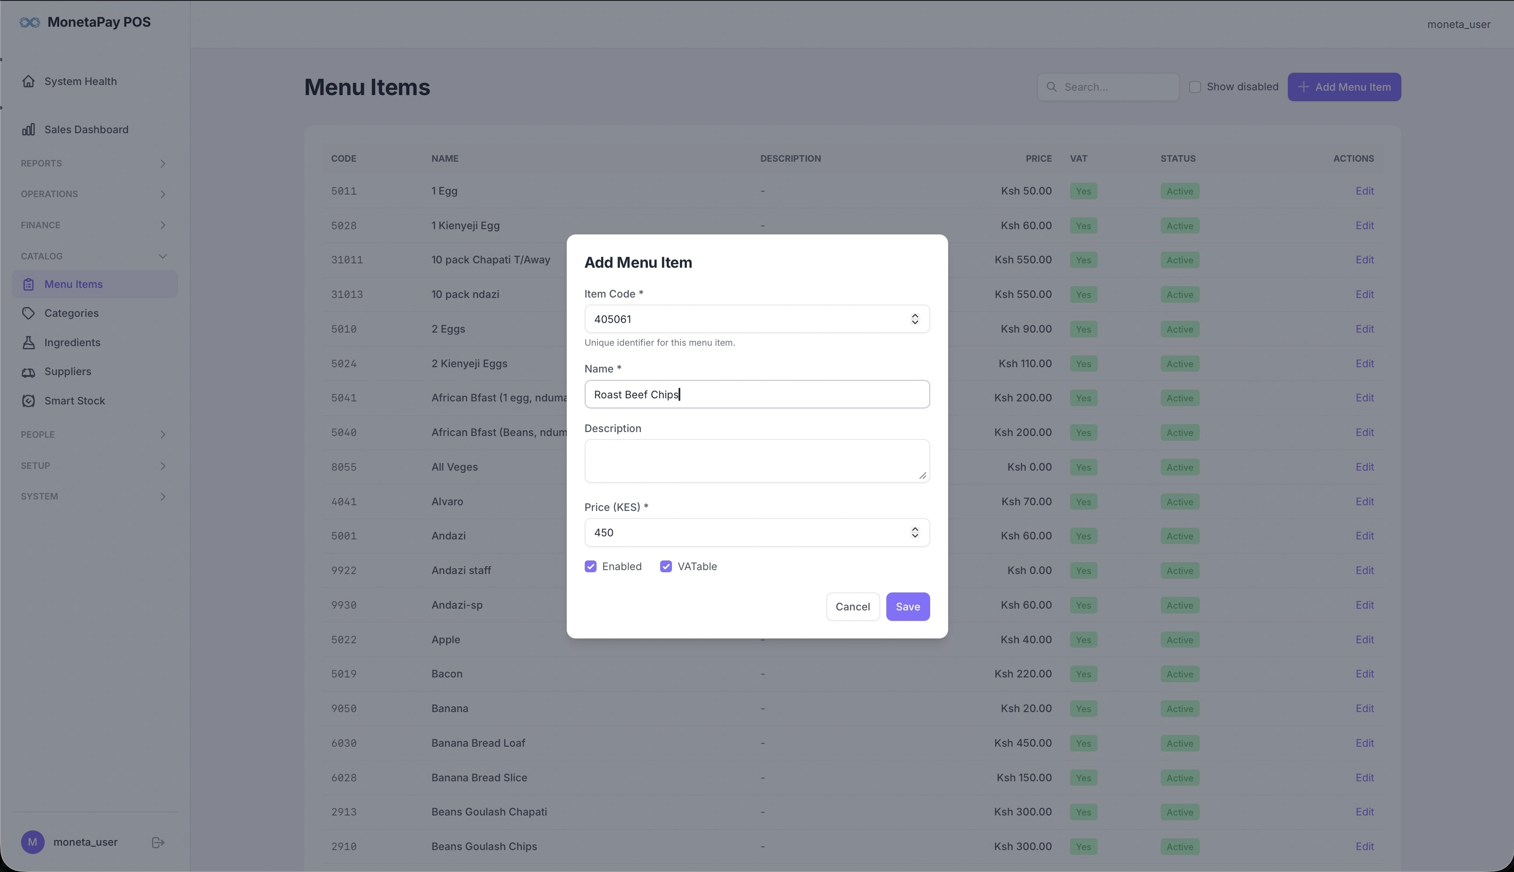Image resolution: width=1514 pixels, height=872 pixels.
Task: Expand the Reports section
Action: 94,163
